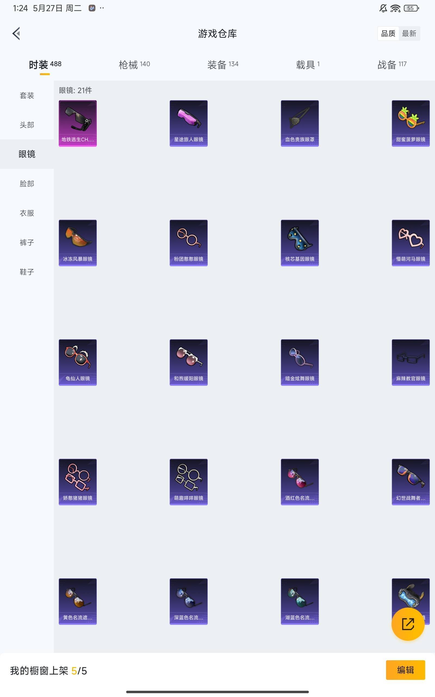Open the 粉团憨憨眼镜 item
This screenshot has height=697, width=435.
[188, 243]
